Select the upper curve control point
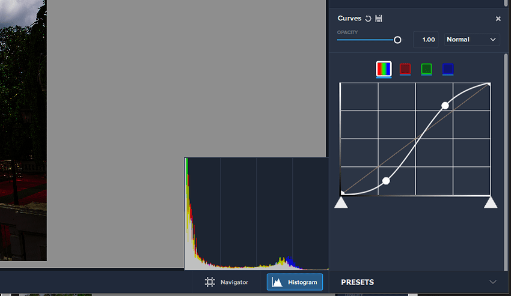511x296 pixels. [445, 106]
